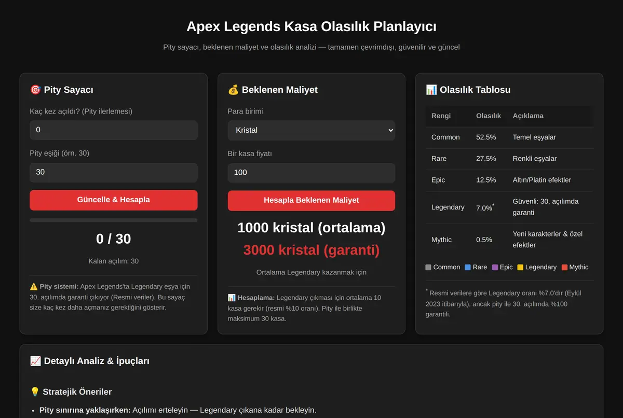Click the gray Common legend swatch
Viewport: 623px width, 418px height.
coord(428,267)
